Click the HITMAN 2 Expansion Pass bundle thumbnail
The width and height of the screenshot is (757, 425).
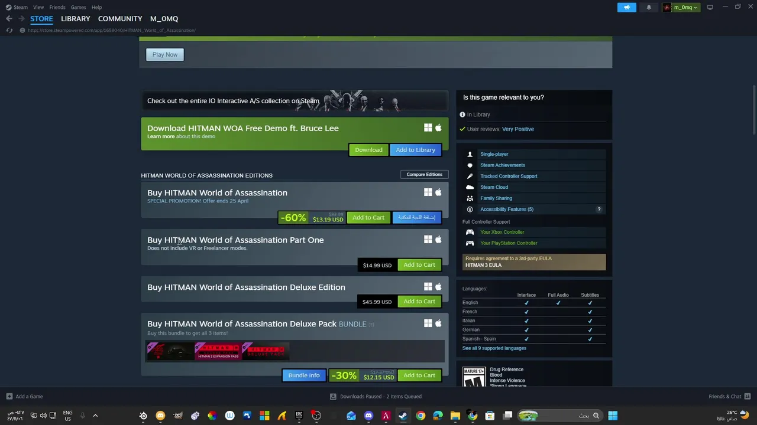tap(218, 351)
